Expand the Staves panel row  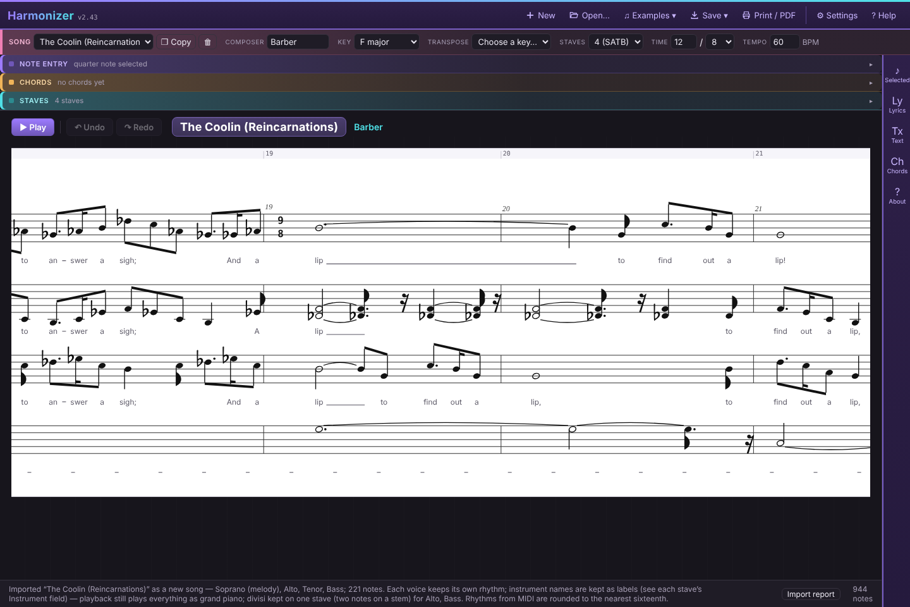[440, 101]
